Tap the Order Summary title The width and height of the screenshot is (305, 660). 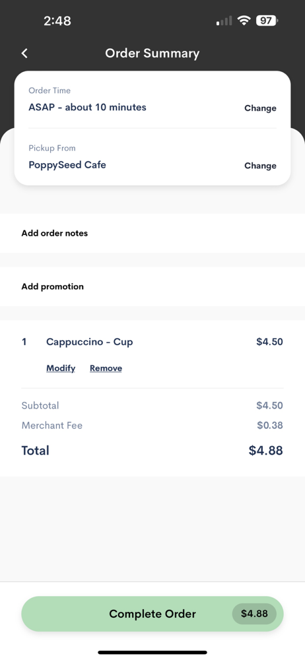pos(152,53)
